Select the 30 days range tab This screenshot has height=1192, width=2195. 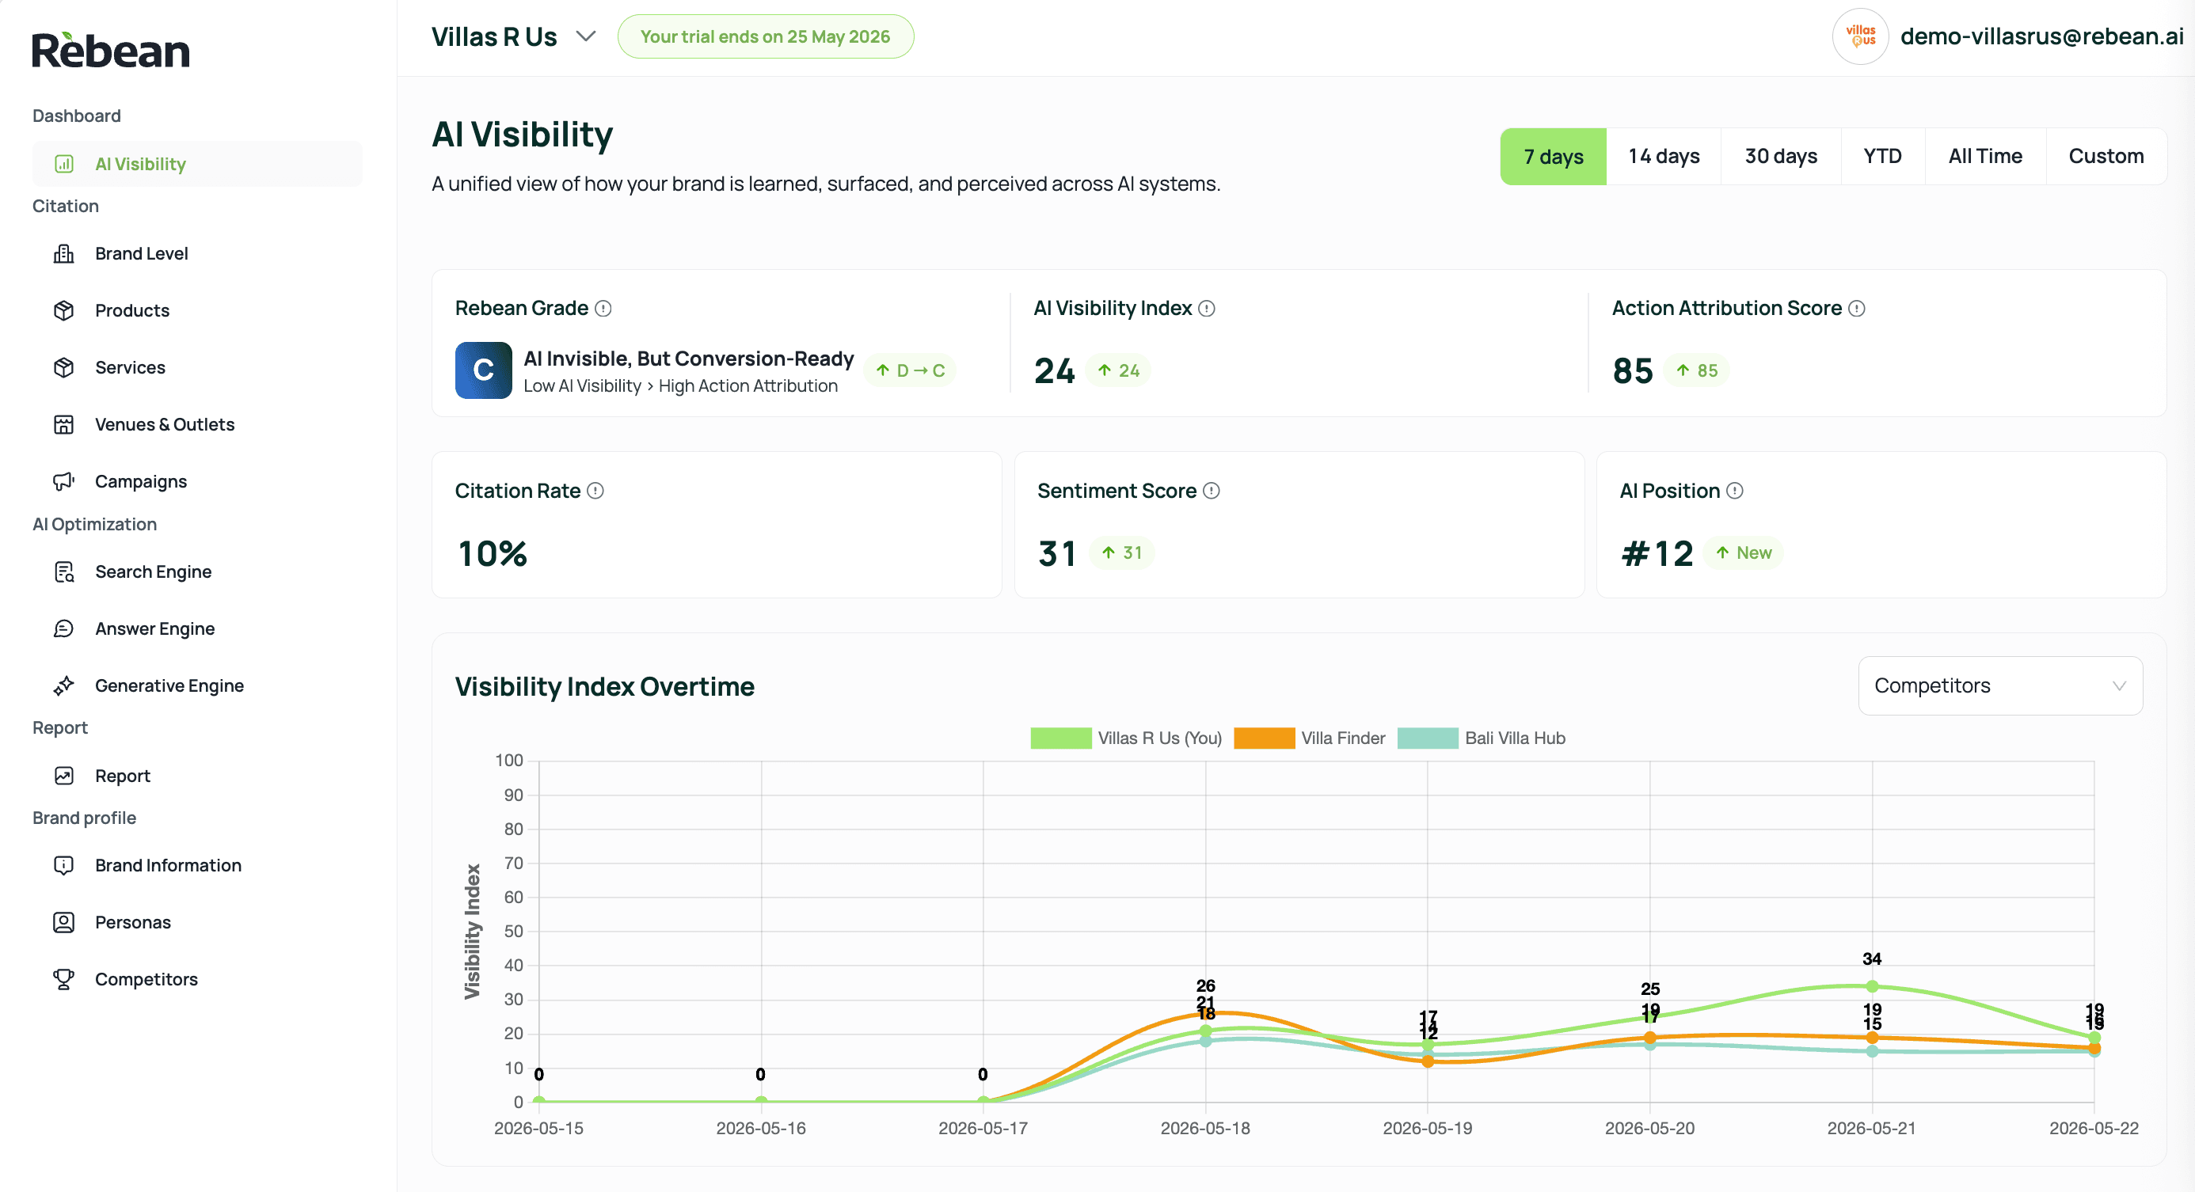1780,157
